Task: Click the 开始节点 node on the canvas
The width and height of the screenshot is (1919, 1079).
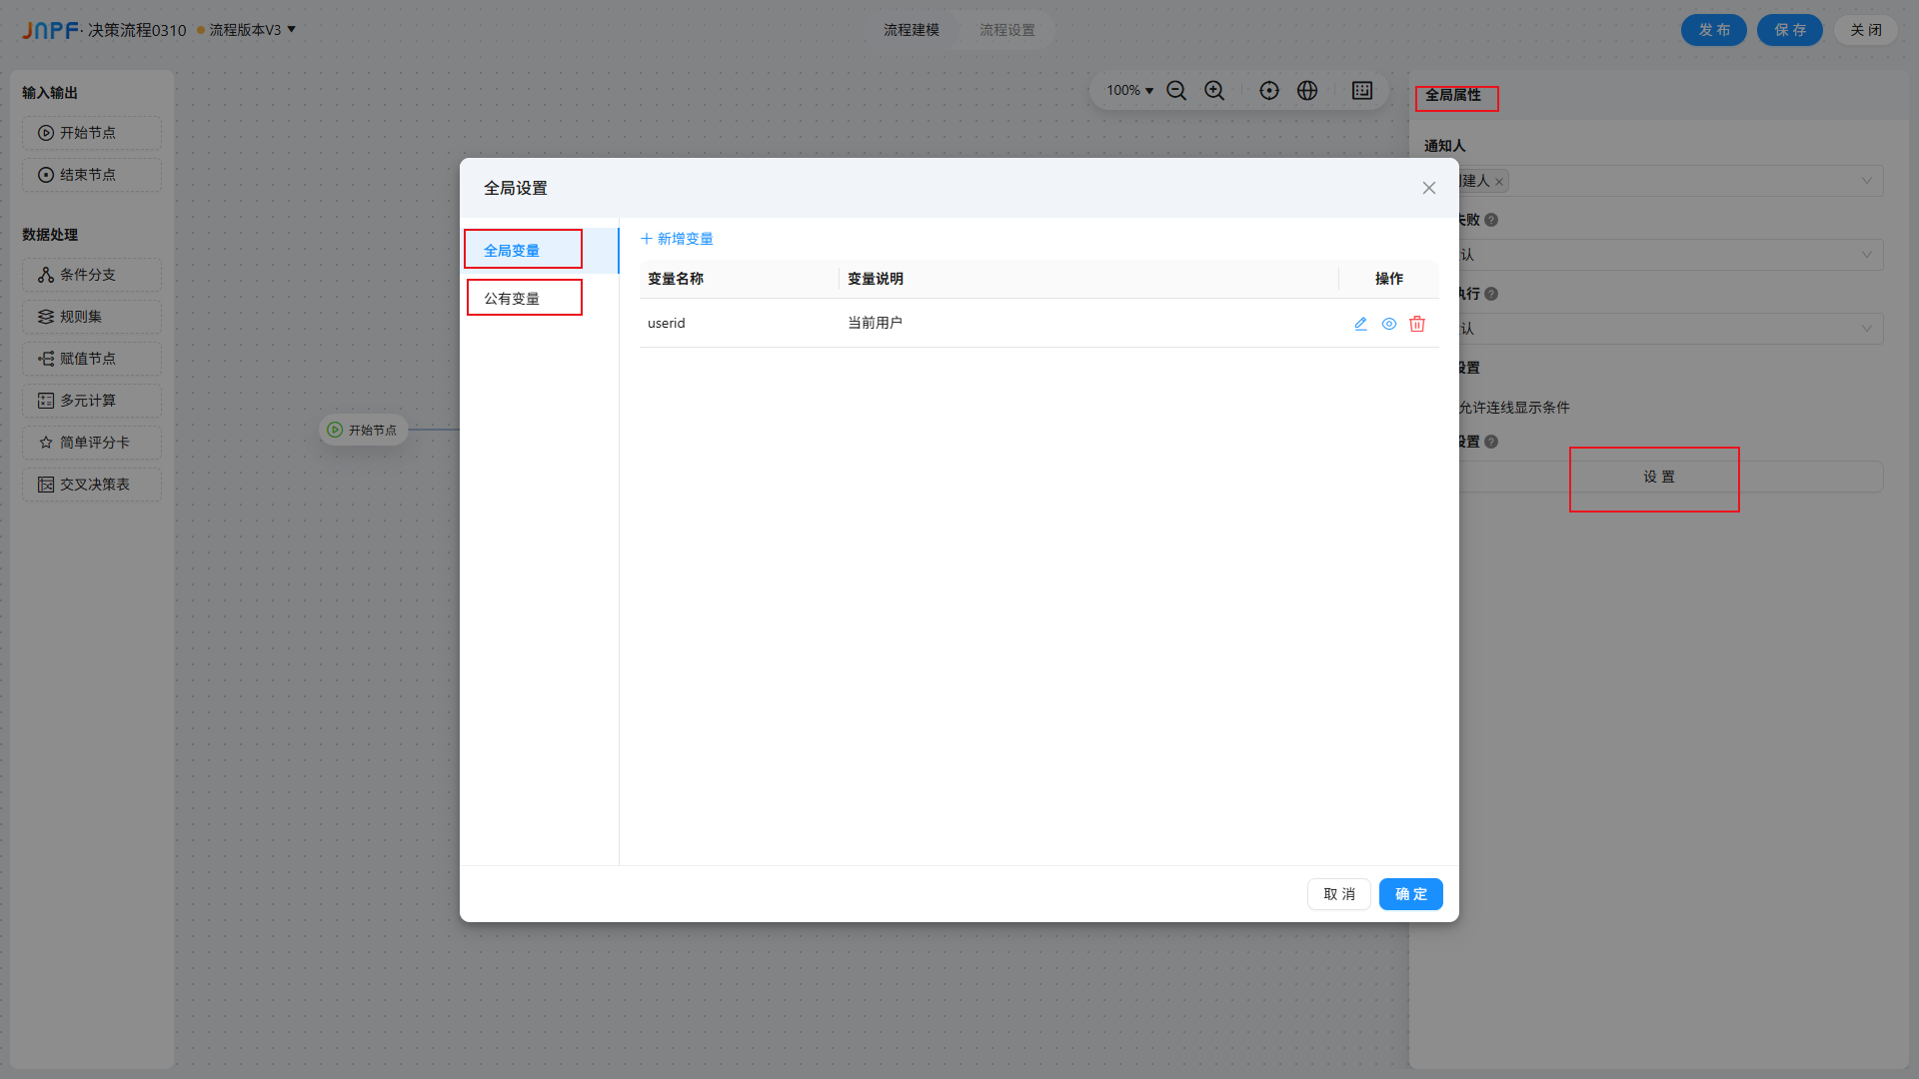Action: [364, 431]
